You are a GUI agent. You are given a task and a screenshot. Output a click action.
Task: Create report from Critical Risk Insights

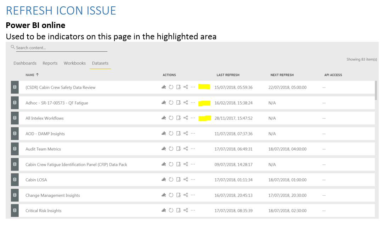point(164,210)
